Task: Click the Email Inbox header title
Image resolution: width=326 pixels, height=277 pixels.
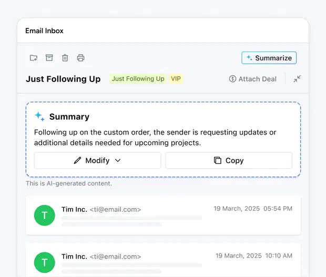Action: pyautogui.click(x=44, y=30)
